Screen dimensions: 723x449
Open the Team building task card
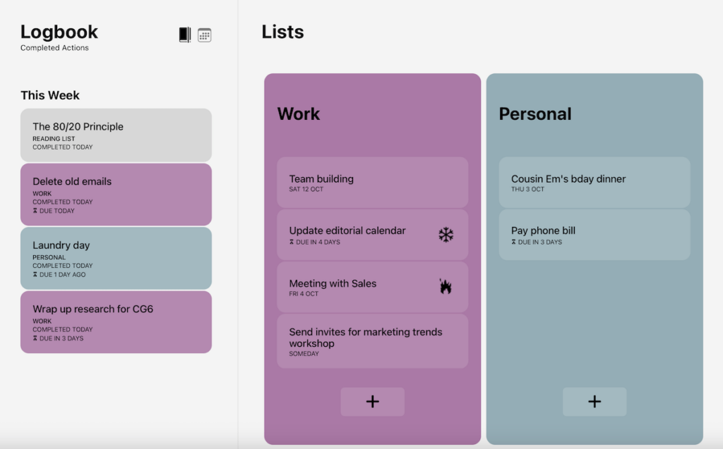[x=372, y=182]
